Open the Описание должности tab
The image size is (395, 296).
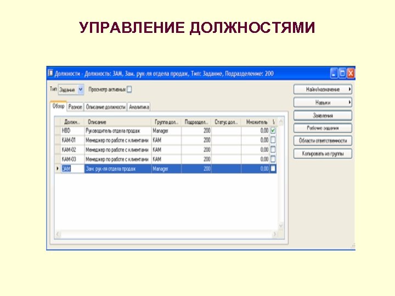click(x=105, y=107)
